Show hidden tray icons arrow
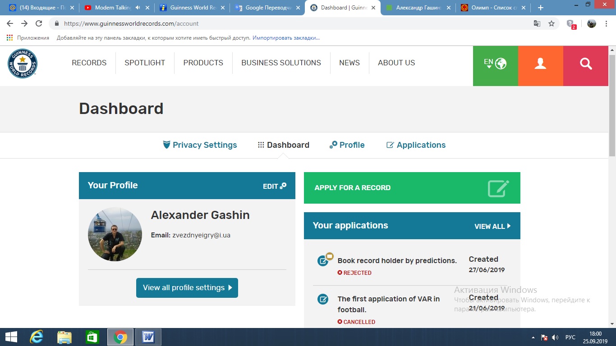 (533, 337)
